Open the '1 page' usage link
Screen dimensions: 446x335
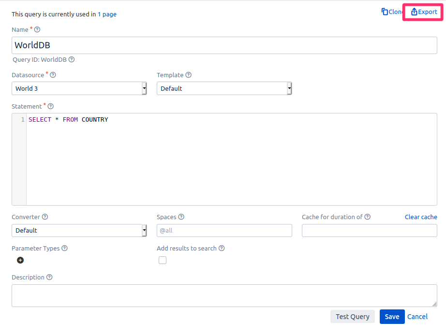point(107,14)
